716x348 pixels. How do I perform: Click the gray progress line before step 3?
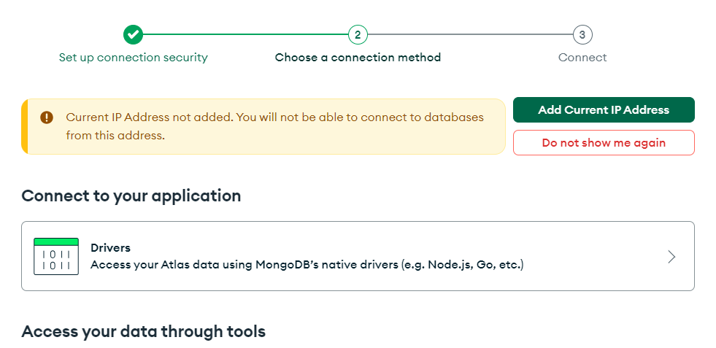pyautogui.click(x=469, y=34)
